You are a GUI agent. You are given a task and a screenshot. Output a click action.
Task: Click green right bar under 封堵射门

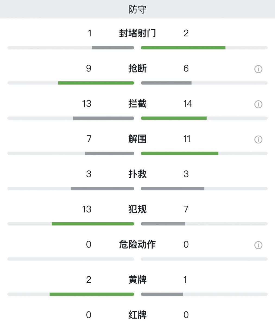pyautogui.click(x=183, y=48)
